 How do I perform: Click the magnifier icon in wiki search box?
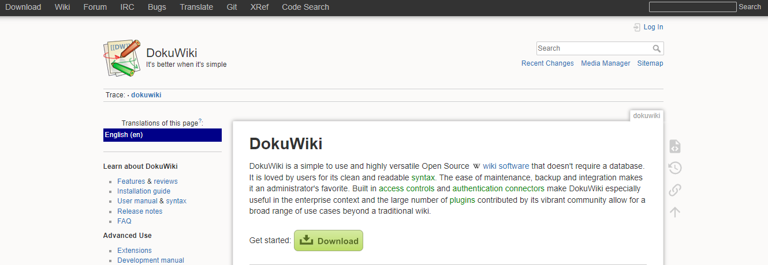pos(657,48)
